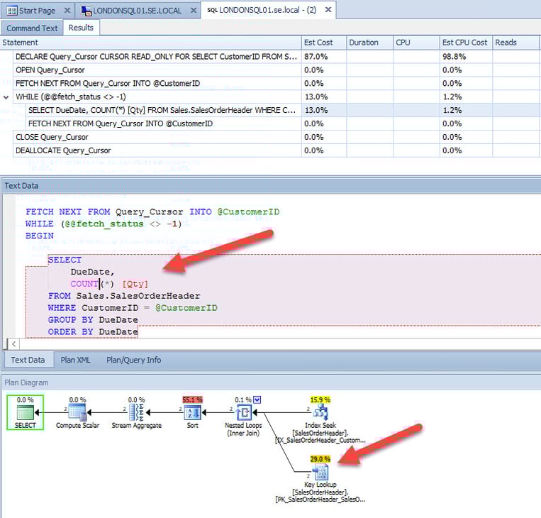Place cursor on the WHERE CustomerID line
541x518 pixels.
pyautogui.click(x=133, y=308)
